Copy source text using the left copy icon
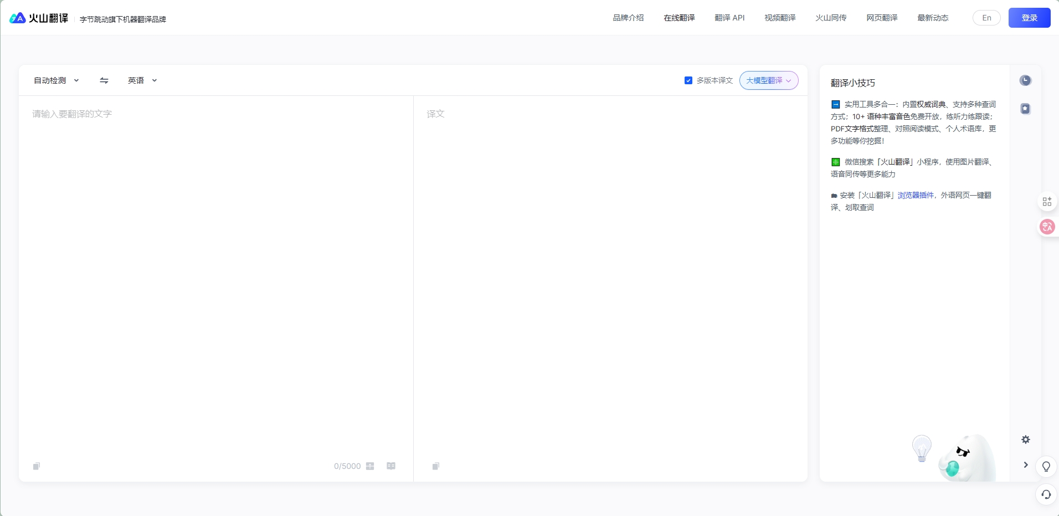The image size is (1059, 516). tap(37, 466)
